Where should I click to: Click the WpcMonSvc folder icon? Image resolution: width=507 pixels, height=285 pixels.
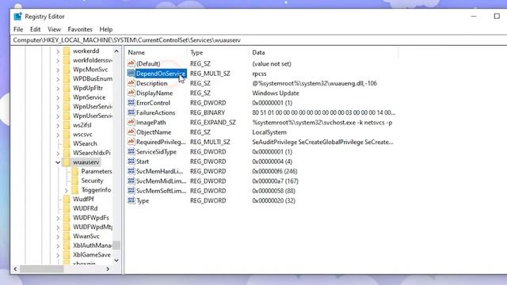67,70
